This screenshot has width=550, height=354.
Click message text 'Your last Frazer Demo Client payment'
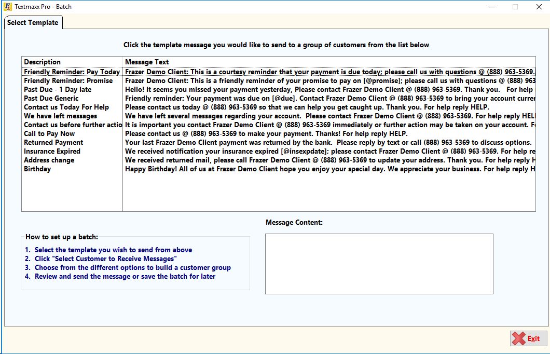[328, 142]
